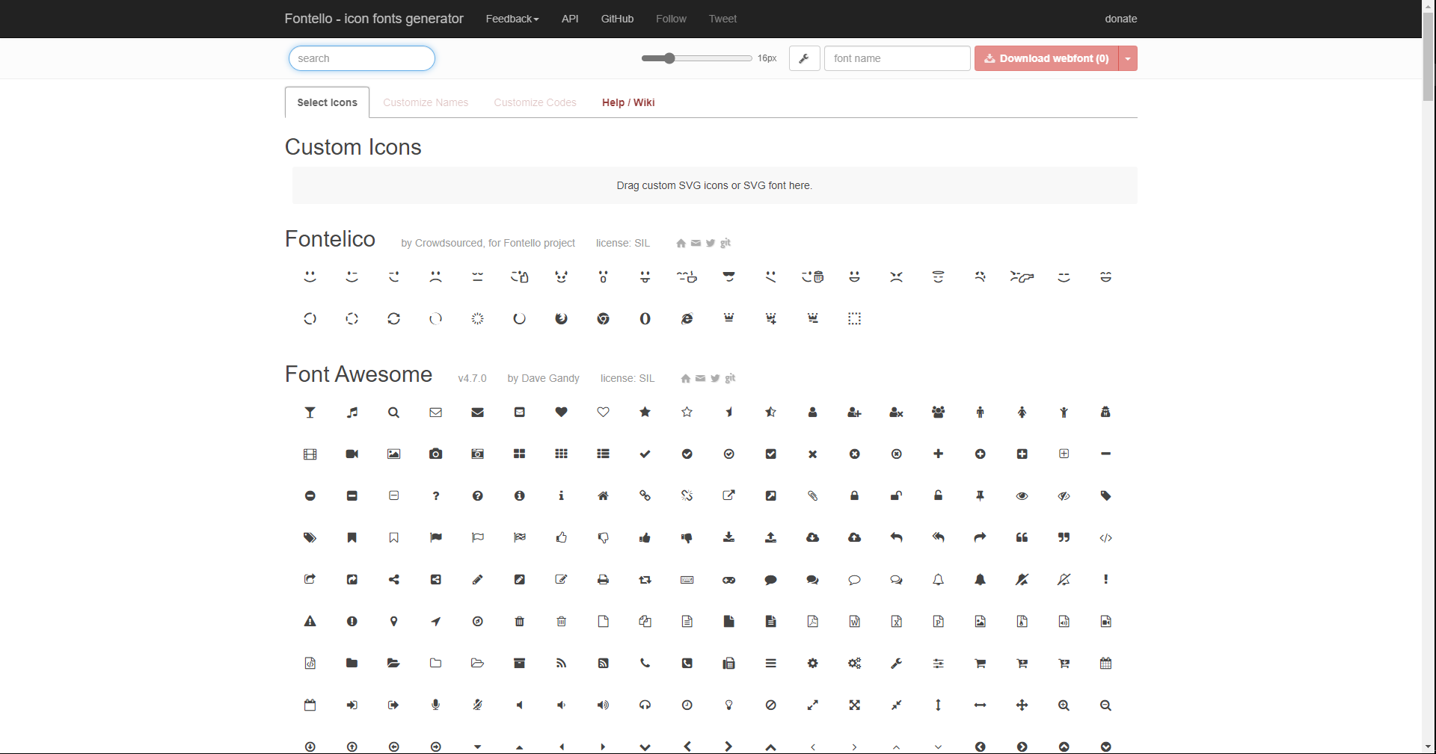Click the Tweet link in navbar
This screenshot has width=1436, height=754.
(x=722, y=19)
